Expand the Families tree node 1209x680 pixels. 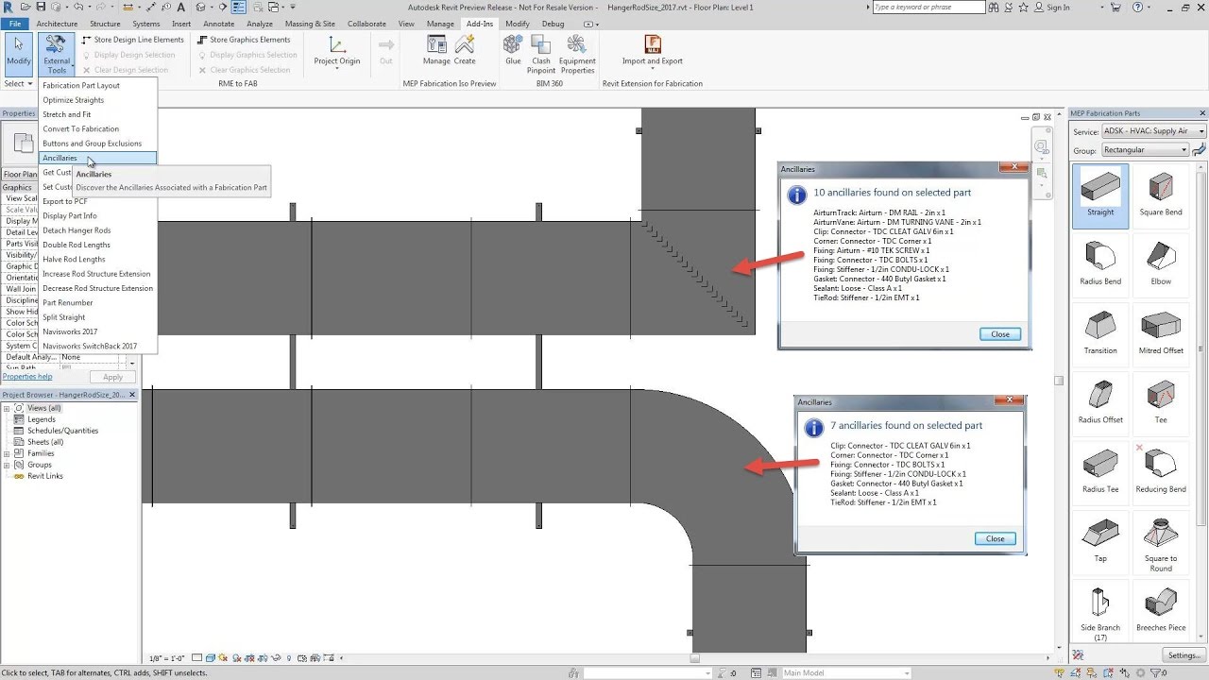point(7,453)
